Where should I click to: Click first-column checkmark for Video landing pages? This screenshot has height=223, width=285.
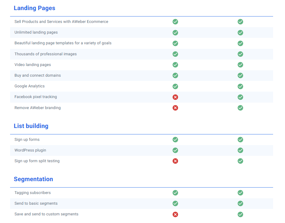[175, 65]
